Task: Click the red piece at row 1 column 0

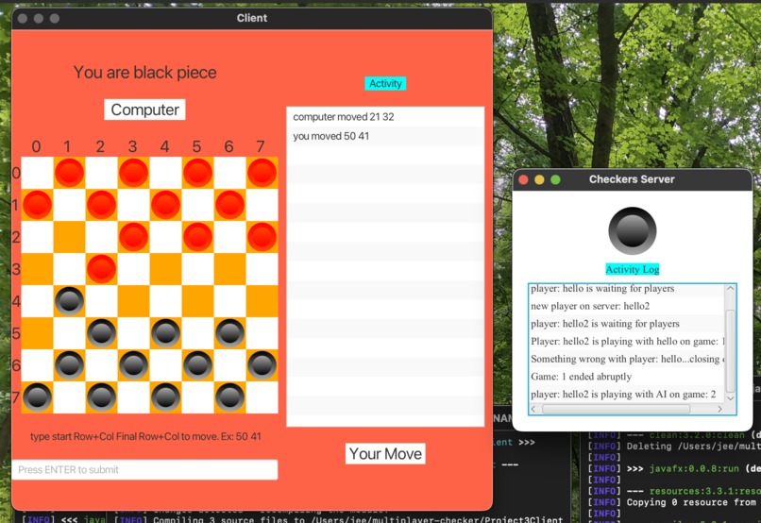Action: tap(38, 205)
